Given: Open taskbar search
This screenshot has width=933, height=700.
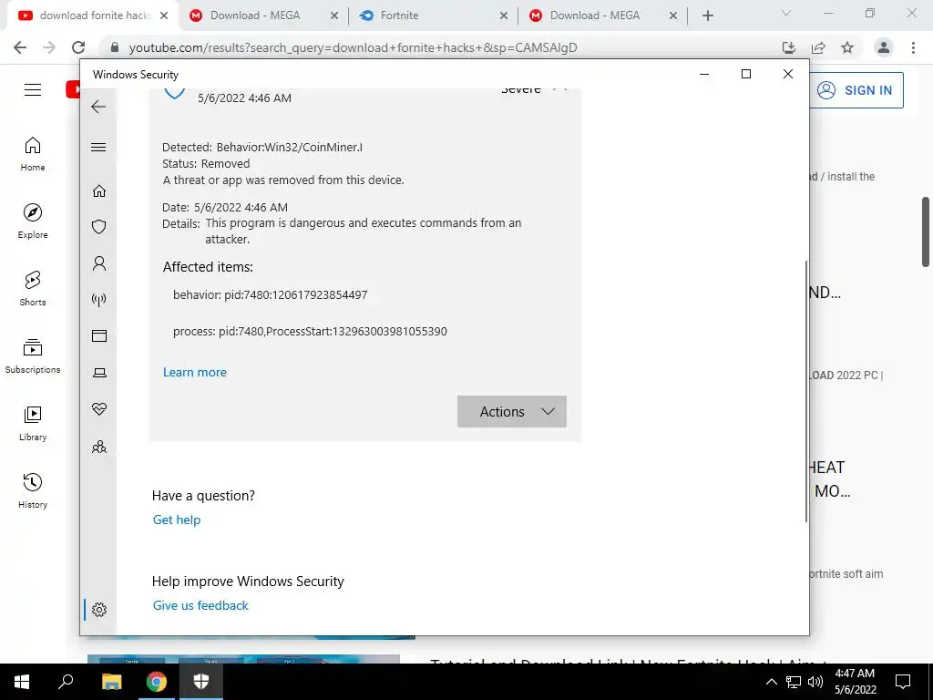Looking at the screenshot, I should tap(66, 682).
